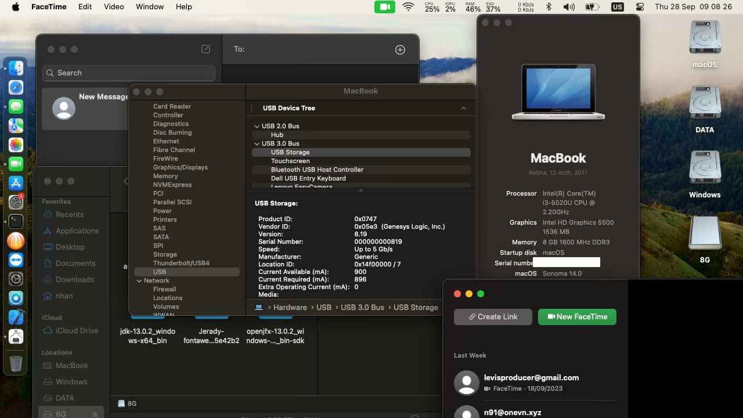Open the Wi-Fi menu bar icon

click(x=408, y=7)
